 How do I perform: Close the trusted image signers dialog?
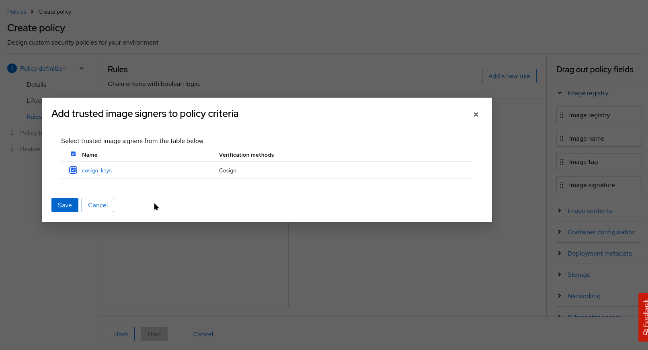476,115
